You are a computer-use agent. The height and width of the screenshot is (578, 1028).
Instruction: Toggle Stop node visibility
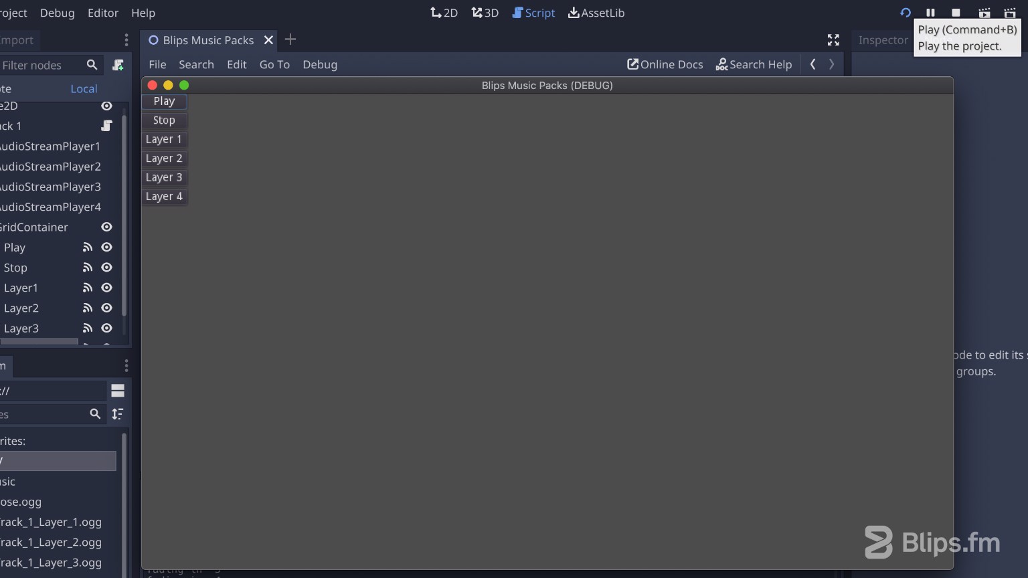[106, 267]
